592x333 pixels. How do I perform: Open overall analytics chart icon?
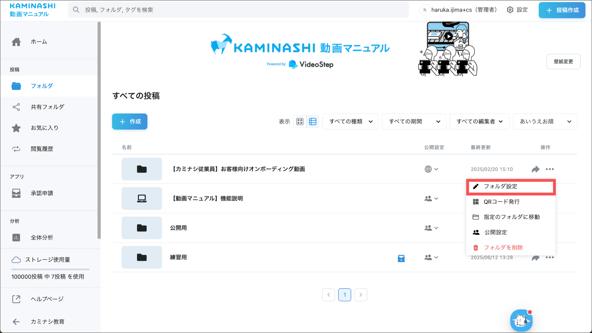(x=16, y=238)
